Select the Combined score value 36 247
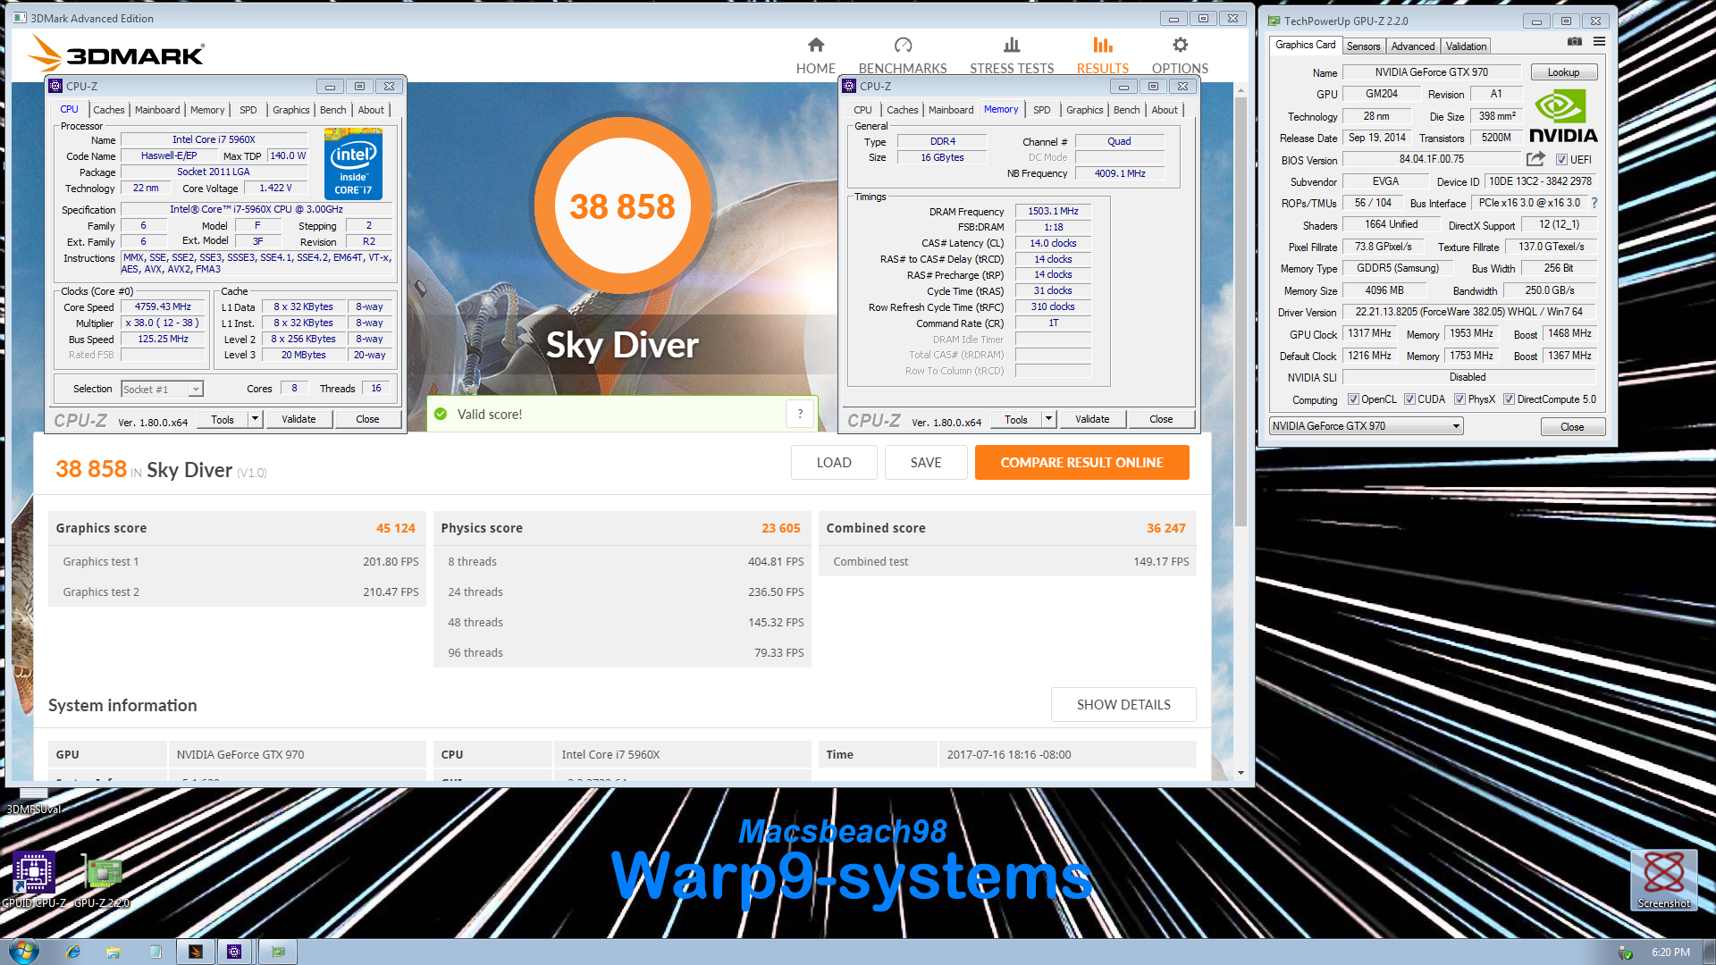The image size is (1716, 965). pyautogui.click(x=1166, y=528)
